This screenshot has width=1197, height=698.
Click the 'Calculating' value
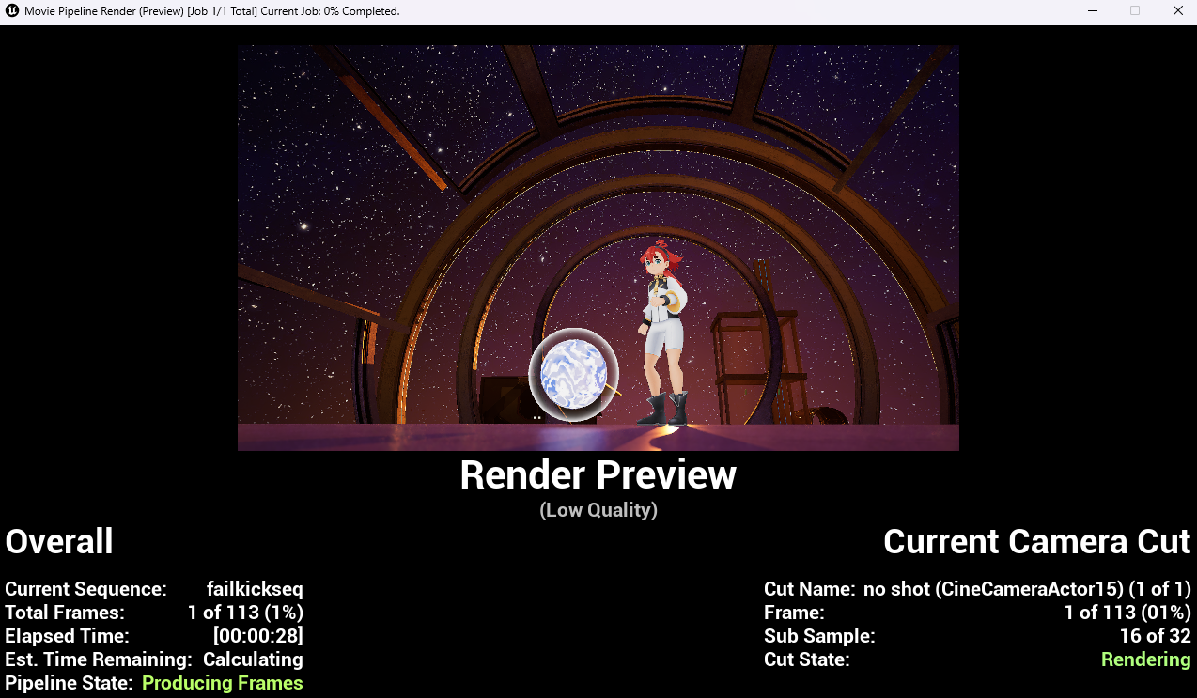(253, 659)
